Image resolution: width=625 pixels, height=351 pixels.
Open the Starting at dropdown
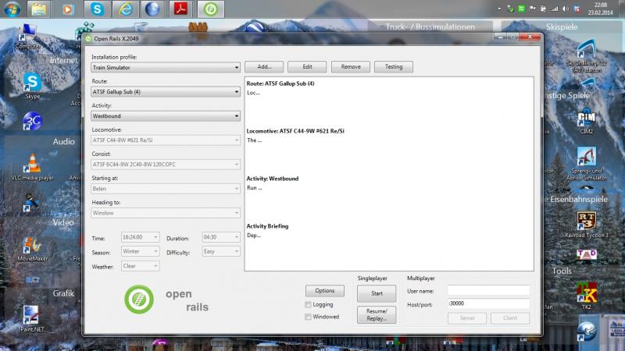tap(166, 189)
